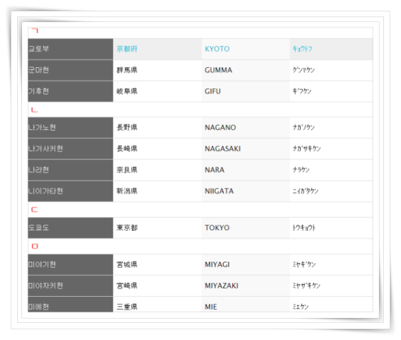Image resolution: width=401 pixels, height=340 pixels.
Task: Click the 長崎県 cell
Action: coord(157,148)
